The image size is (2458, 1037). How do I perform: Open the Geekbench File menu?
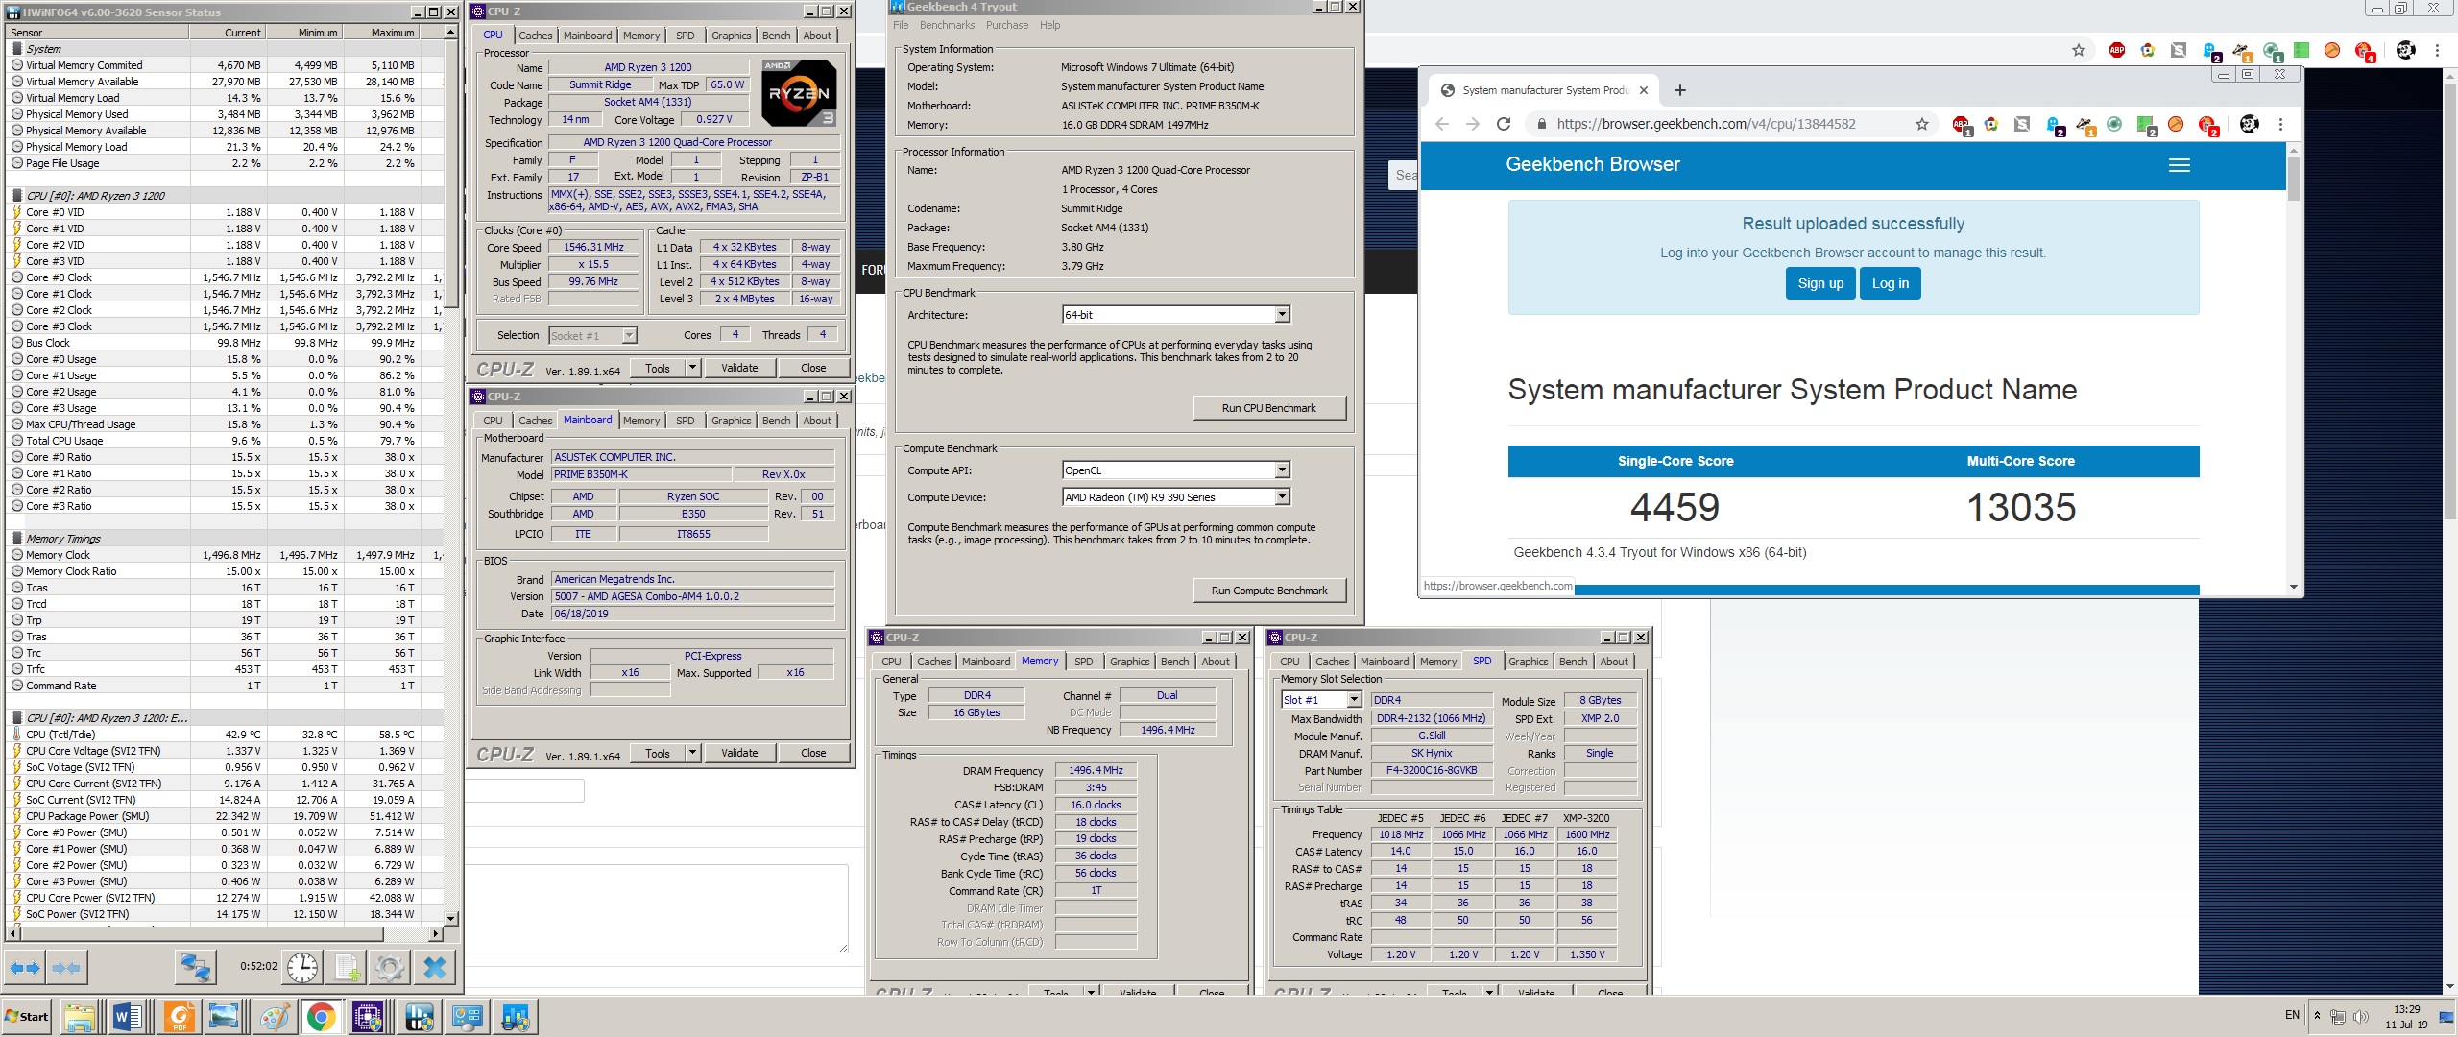pos(901,25)
